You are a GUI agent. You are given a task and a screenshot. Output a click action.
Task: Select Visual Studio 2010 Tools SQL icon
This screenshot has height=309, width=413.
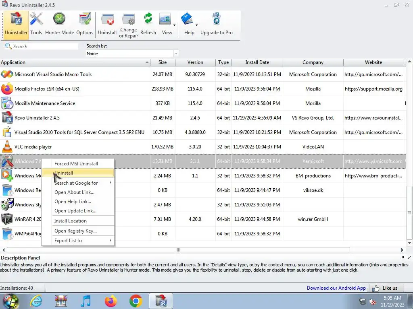7,132
